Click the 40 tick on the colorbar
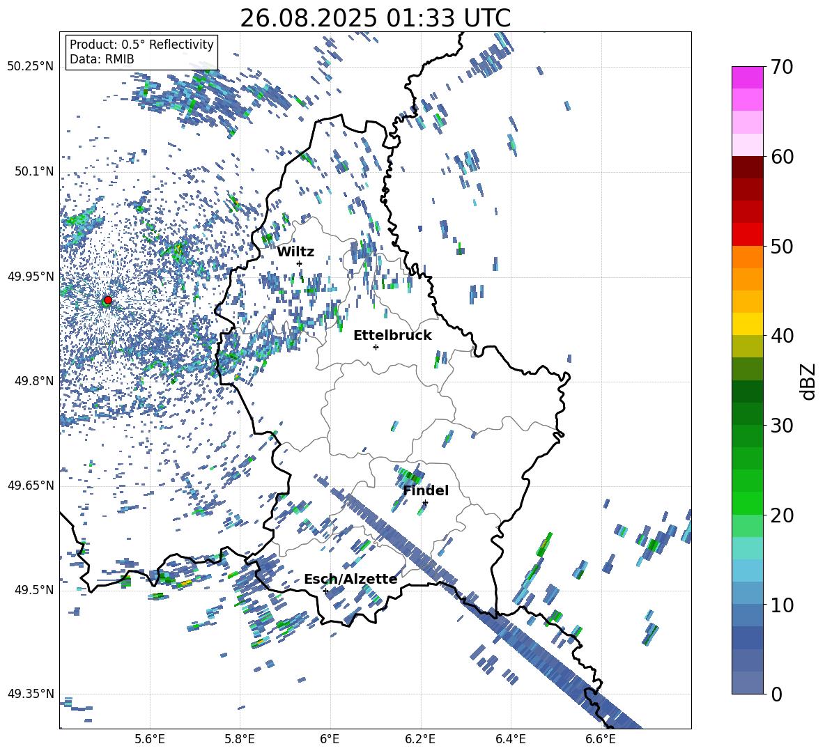The width and height of the screenshot is (825, 753). (x=781, y=336)
